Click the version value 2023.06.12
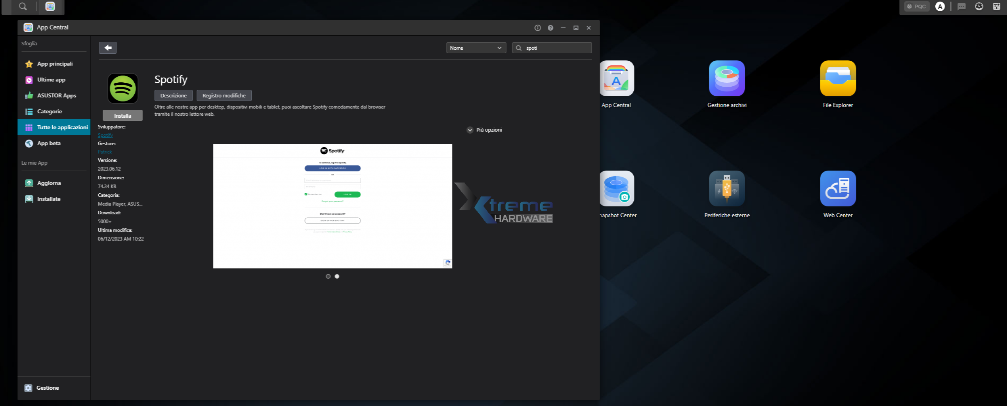 109,169
